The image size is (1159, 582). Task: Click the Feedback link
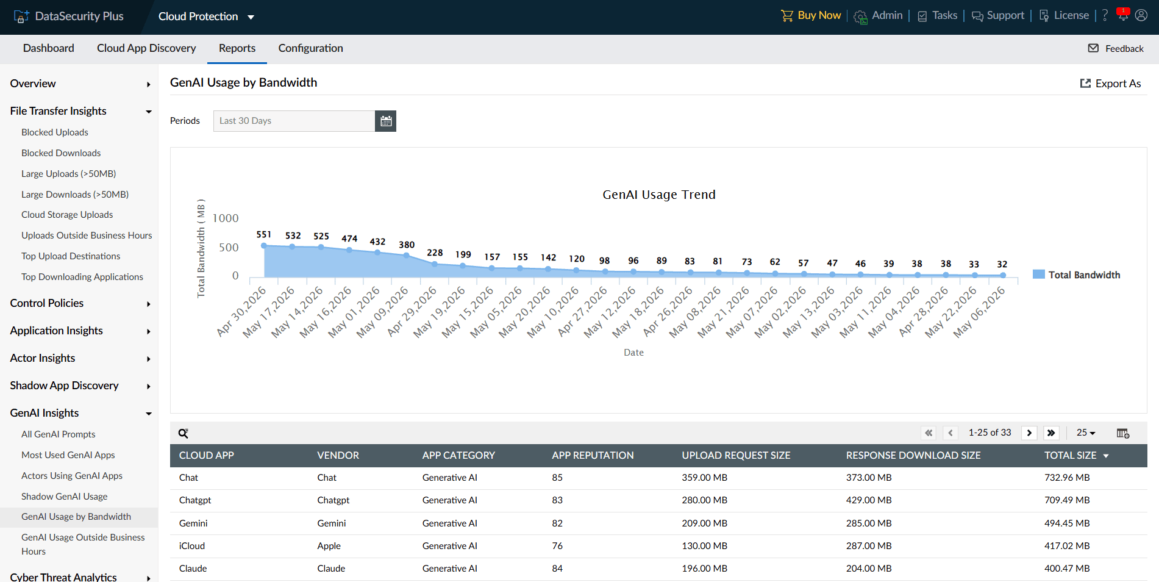(1124, 49)
